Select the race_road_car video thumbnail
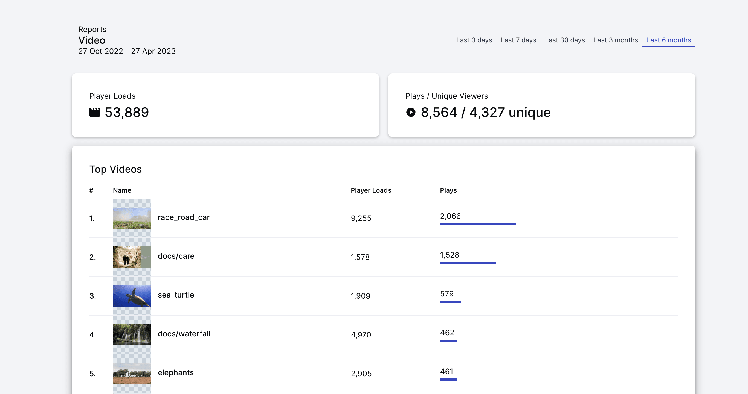Image resolution: width=748 pixels, height=394 pixels. coord(132,217)
